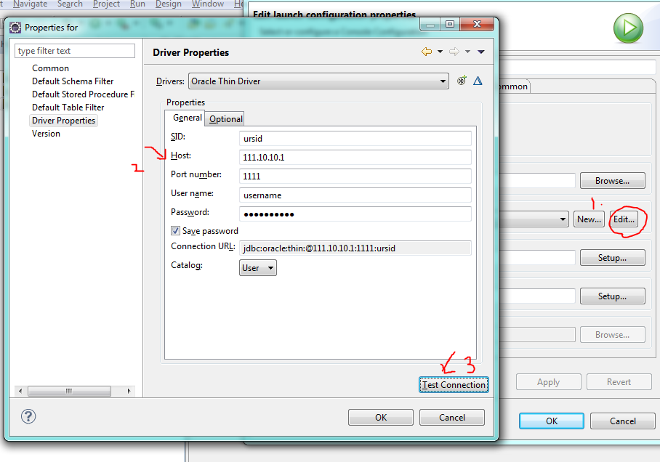Click the Password field
The image size is (660, 462).
355,214
